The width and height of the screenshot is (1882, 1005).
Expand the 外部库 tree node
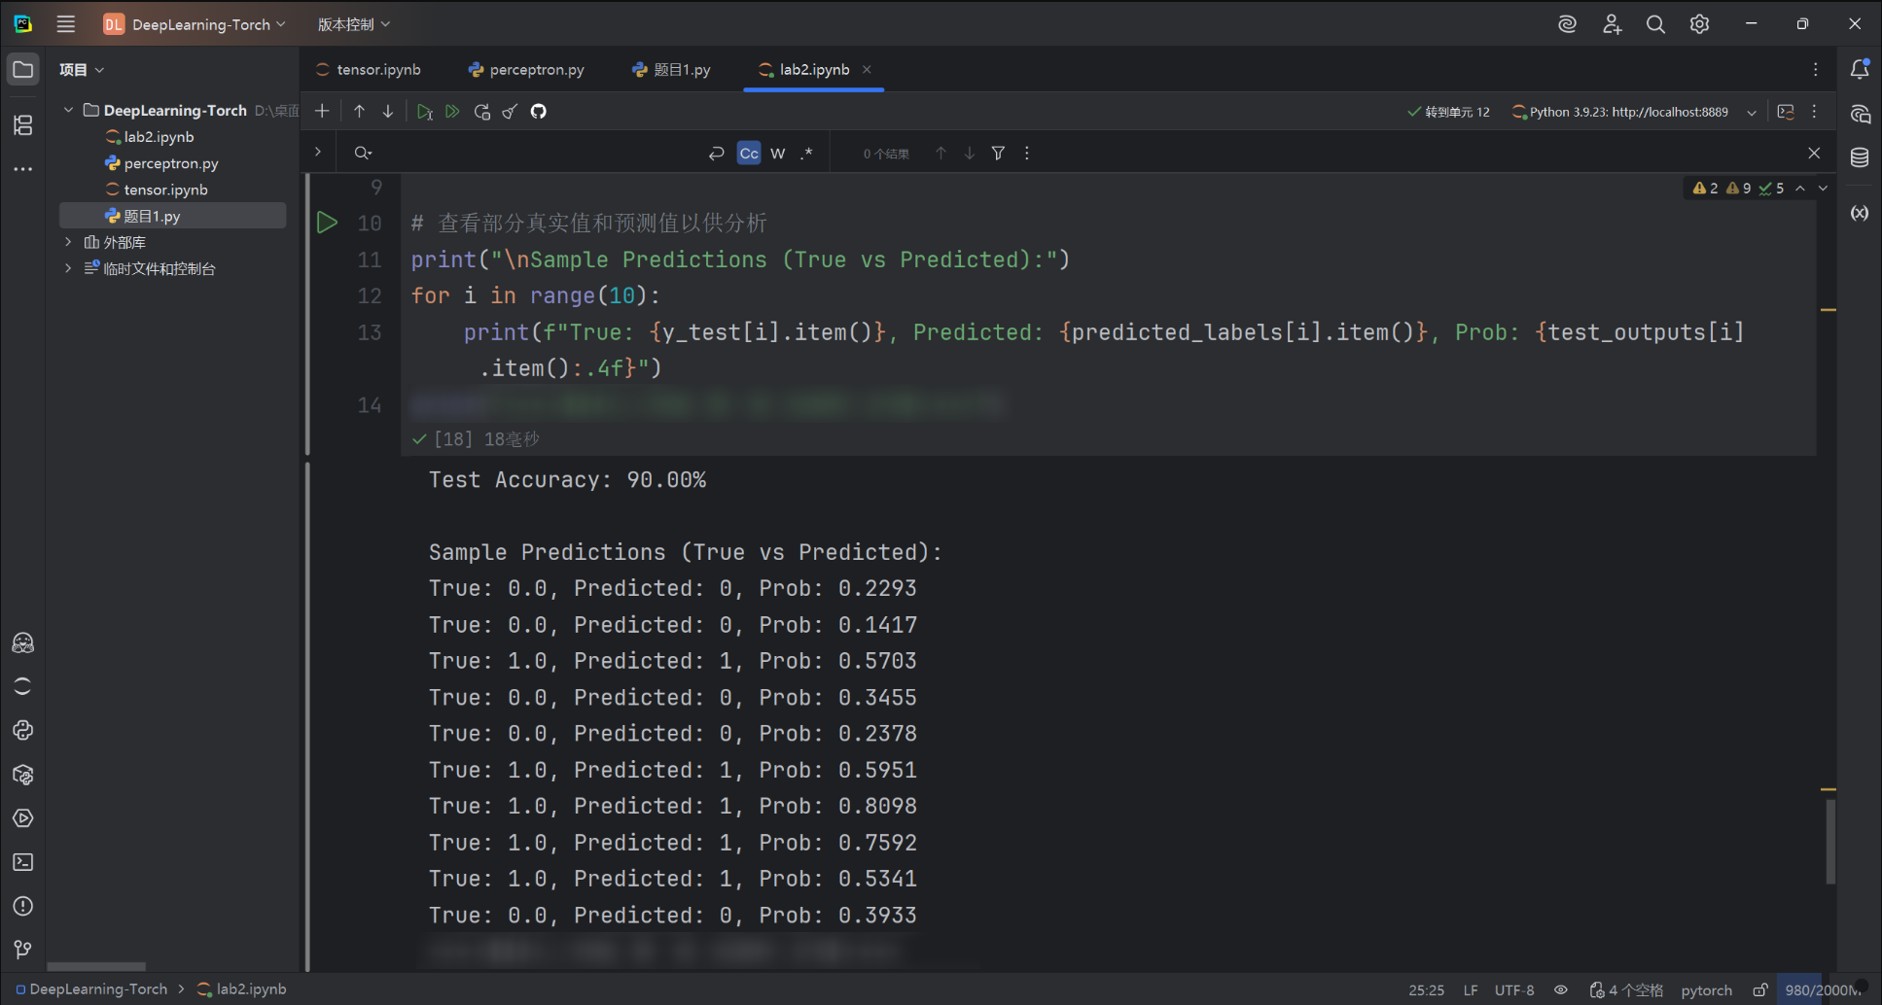67,241
